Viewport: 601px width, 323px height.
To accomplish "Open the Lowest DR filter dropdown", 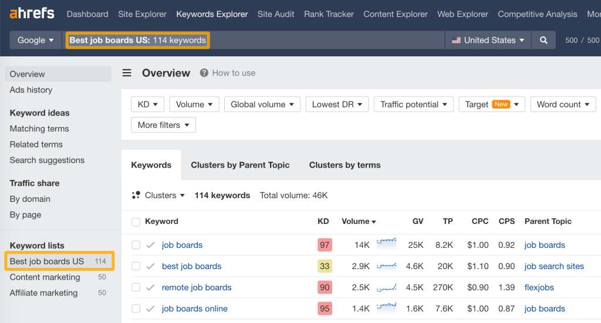I will (337, 104).
